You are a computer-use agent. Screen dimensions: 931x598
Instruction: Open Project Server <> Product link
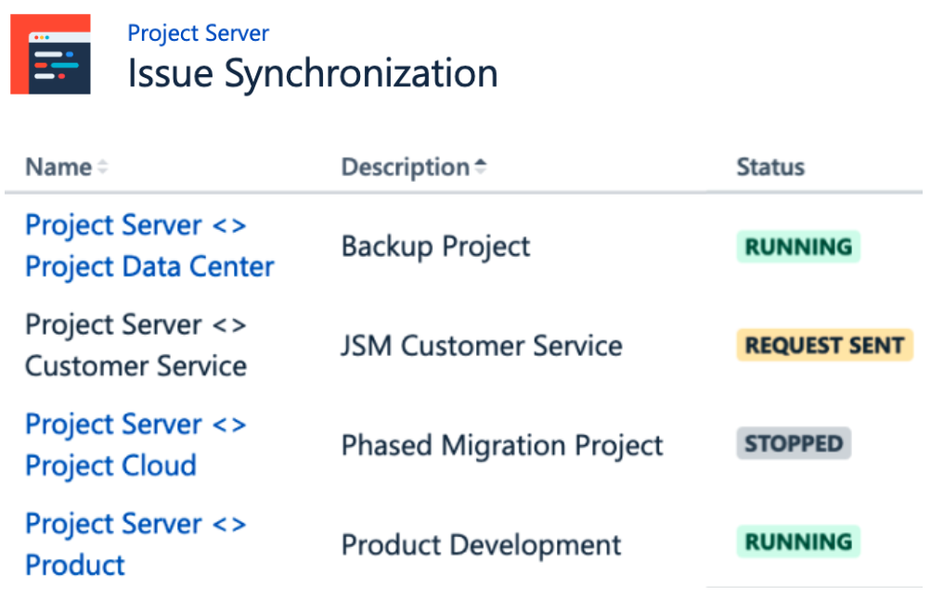coord(135,543)
